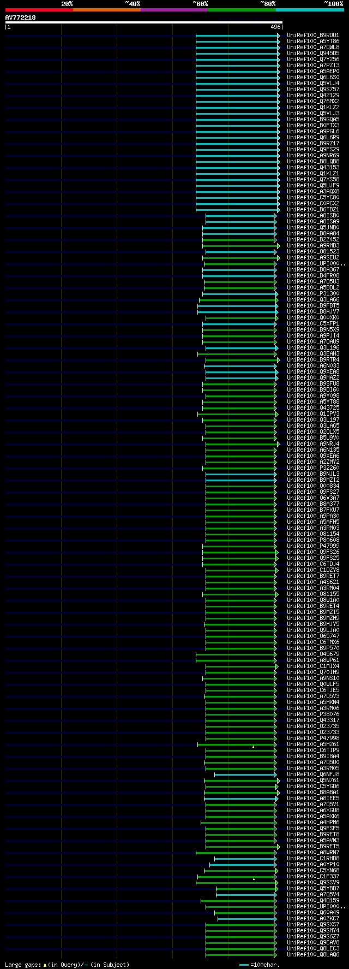Select the UniRef100_Q5VLJ4 label
Image resolution: width=349 pixels, height=969 pixels.
(x=313, y=84)
